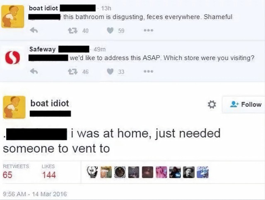The width and height of the screenshot is (265, 200).
Task: Open boat idiot's avatar on main tweet
Action: tap(14, 107)
